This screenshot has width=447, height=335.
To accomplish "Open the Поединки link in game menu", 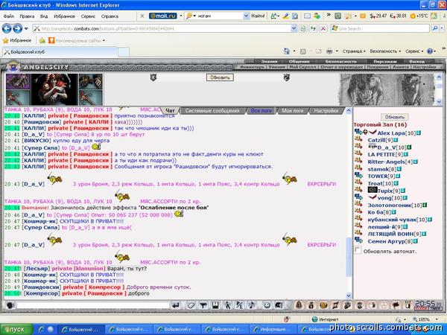I will coord(378,67).
